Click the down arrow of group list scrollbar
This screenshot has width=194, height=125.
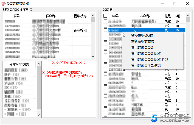pyautogui.click(x=93, y=57)
